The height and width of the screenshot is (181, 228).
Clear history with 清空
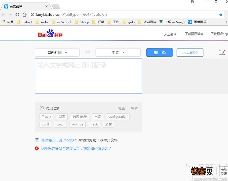[x=121, y=108]
